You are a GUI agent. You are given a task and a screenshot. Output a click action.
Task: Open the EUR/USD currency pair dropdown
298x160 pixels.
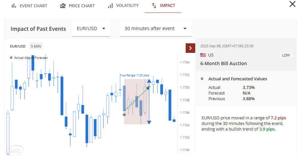pos(91,28)
